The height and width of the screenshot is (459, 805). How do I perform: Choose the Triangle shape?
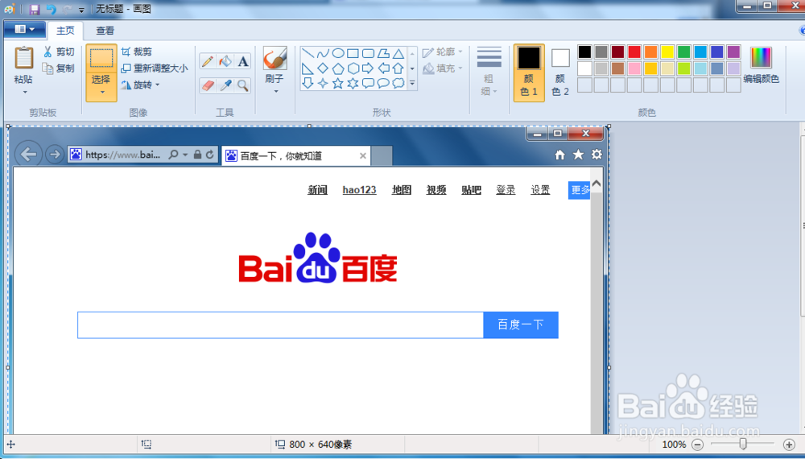click(x=398, y=53)
